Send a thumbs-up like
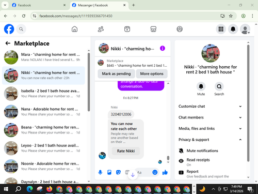Viewport: 258px width, 194px height. [165, 172]
